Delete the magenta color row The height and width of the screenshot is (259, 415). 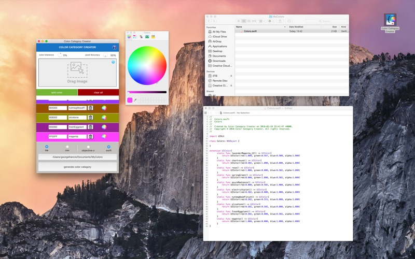(90, 137)
